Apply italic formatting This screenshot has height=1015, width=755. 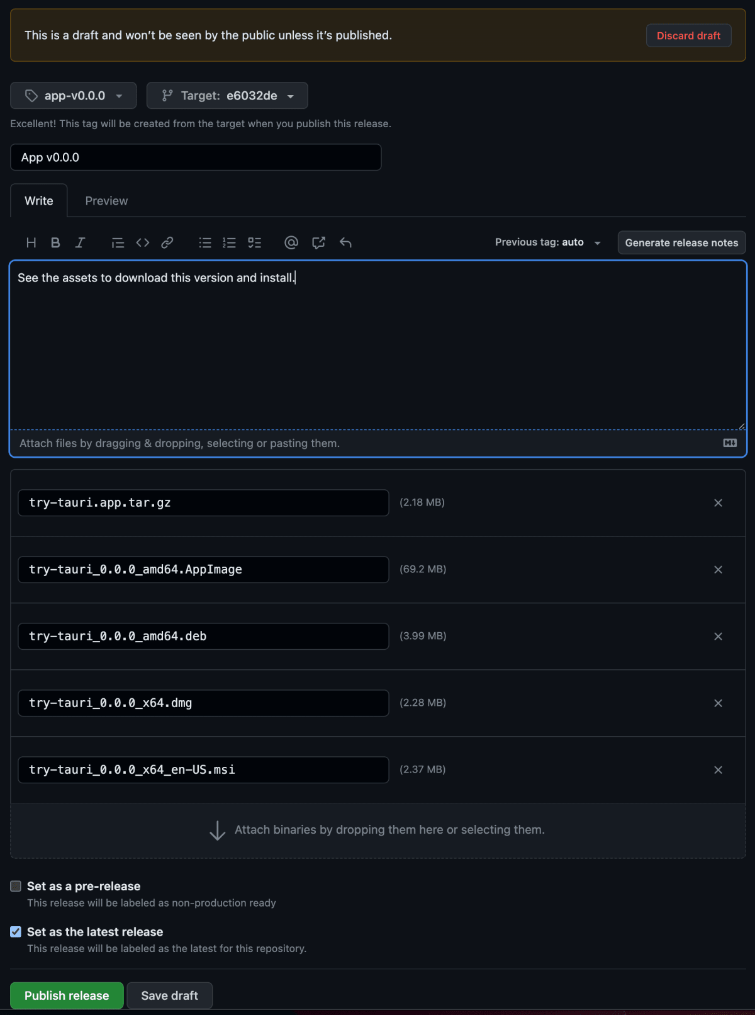(80, 242)
